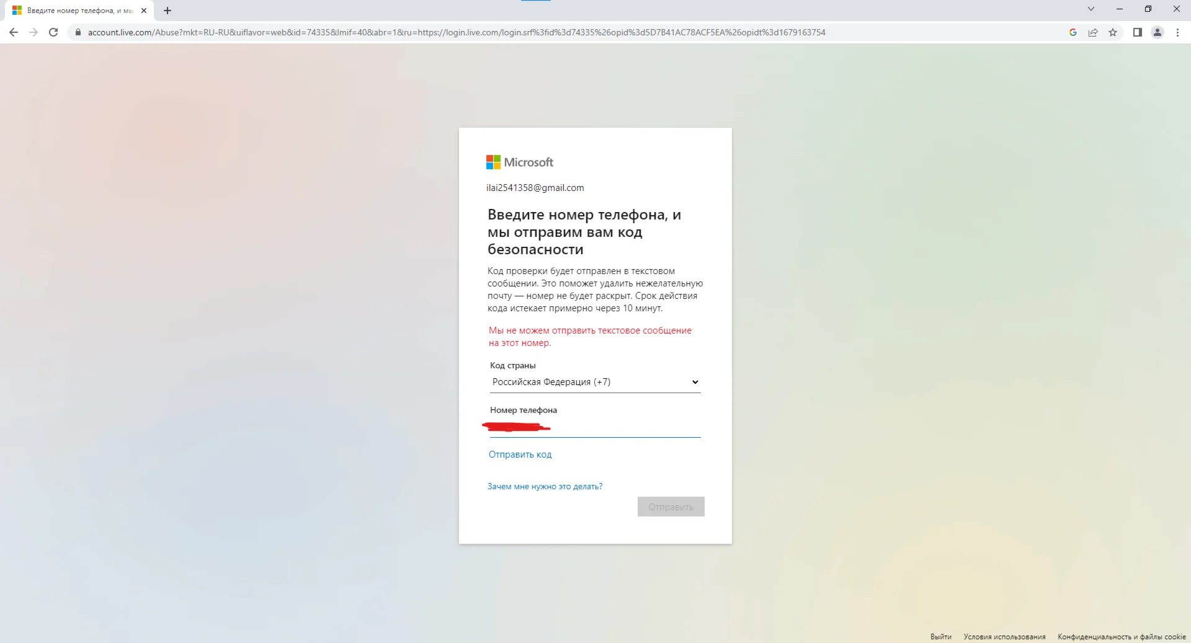Click the 'Отправить' button
Image resolution: width=1191 pixels, height=643 pixels.
[x=671, y=507]
